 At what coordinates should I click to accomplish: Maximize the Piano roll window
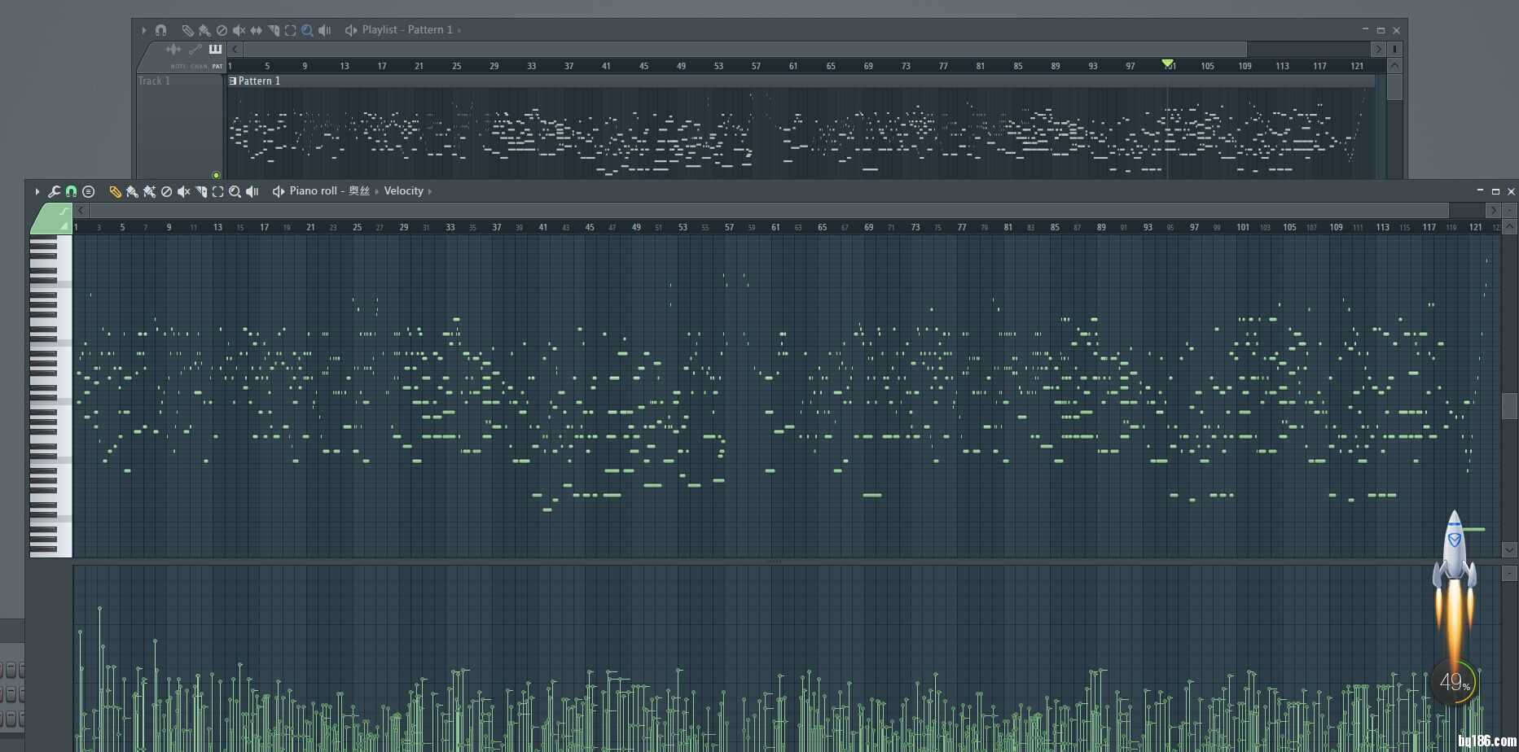coord(1495,191)
